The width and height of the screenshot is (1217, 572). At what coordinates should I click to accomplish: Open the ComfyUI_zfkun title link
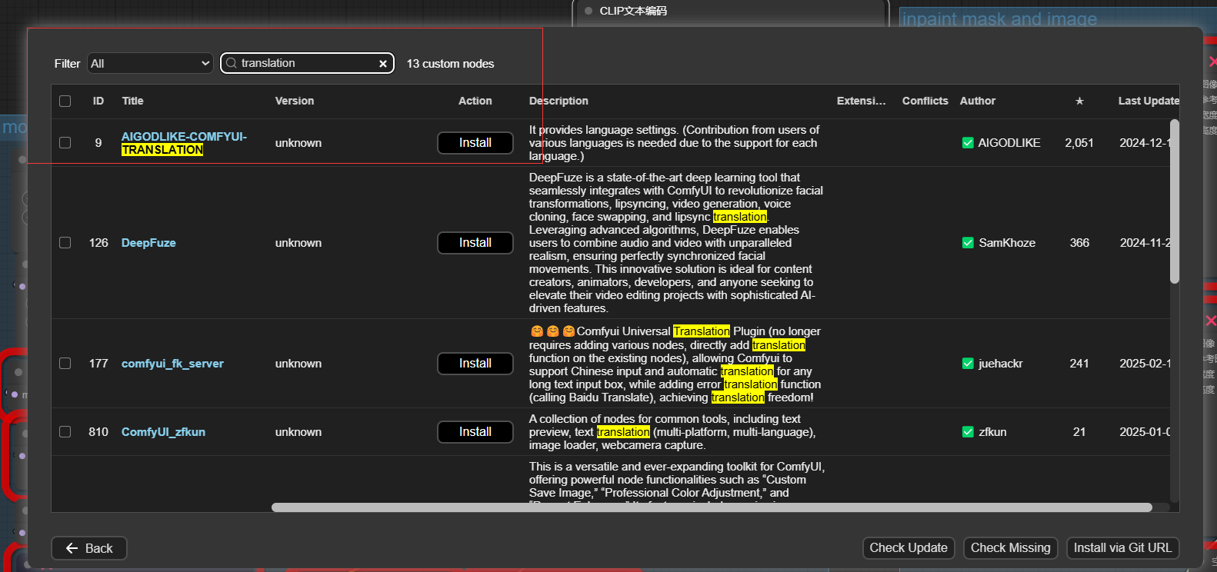(163, 432)
